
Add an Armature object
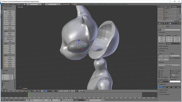(9, 59)
